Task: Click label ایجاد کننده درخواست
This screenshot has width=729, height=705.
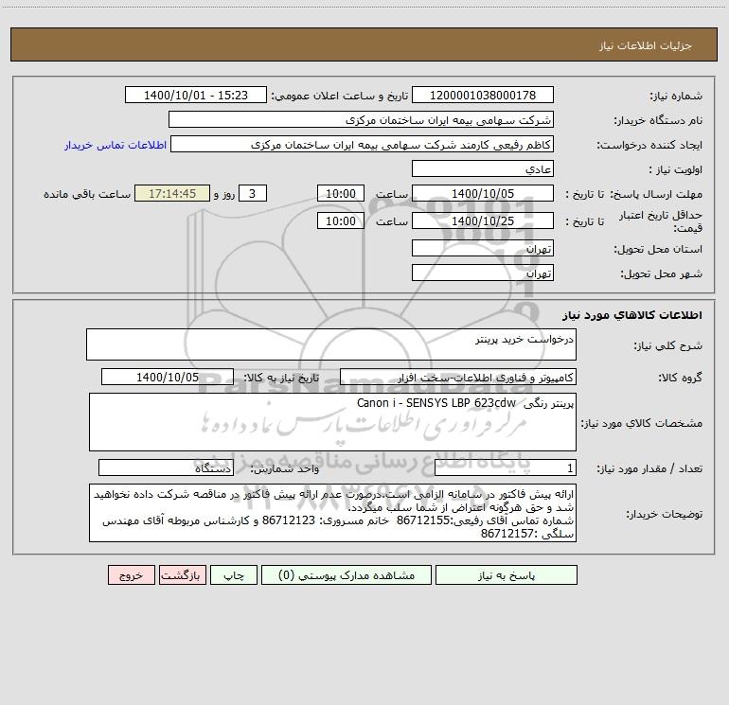Action: 649,146
